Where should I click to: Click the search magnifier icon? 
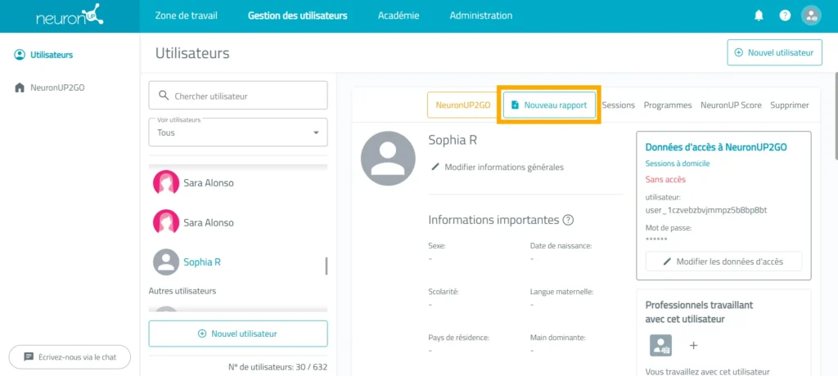coord(164,96)
